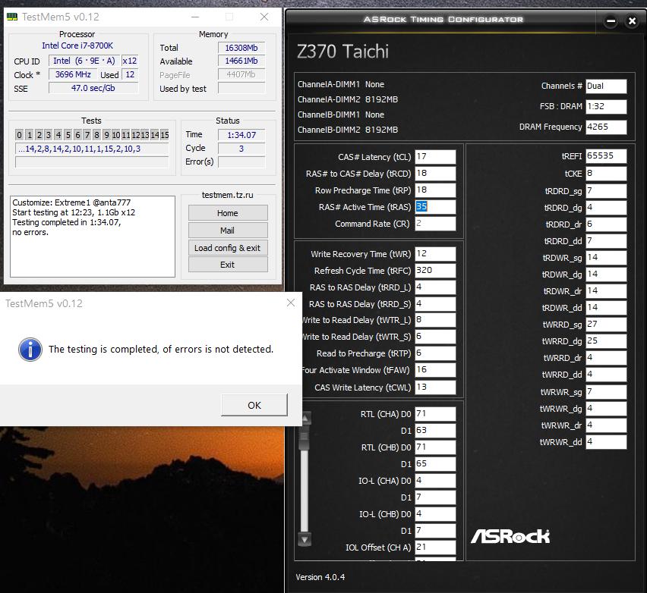This screenshot has width=647, height=593.
Task: Minimize the ASRock Timing Configurator window
Action: pyautogui.click(x=611, y=21)
